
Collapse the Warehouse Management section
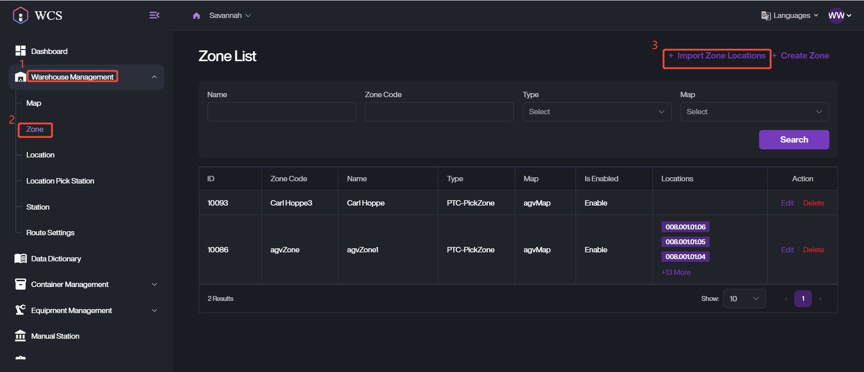tap(154, 77)
